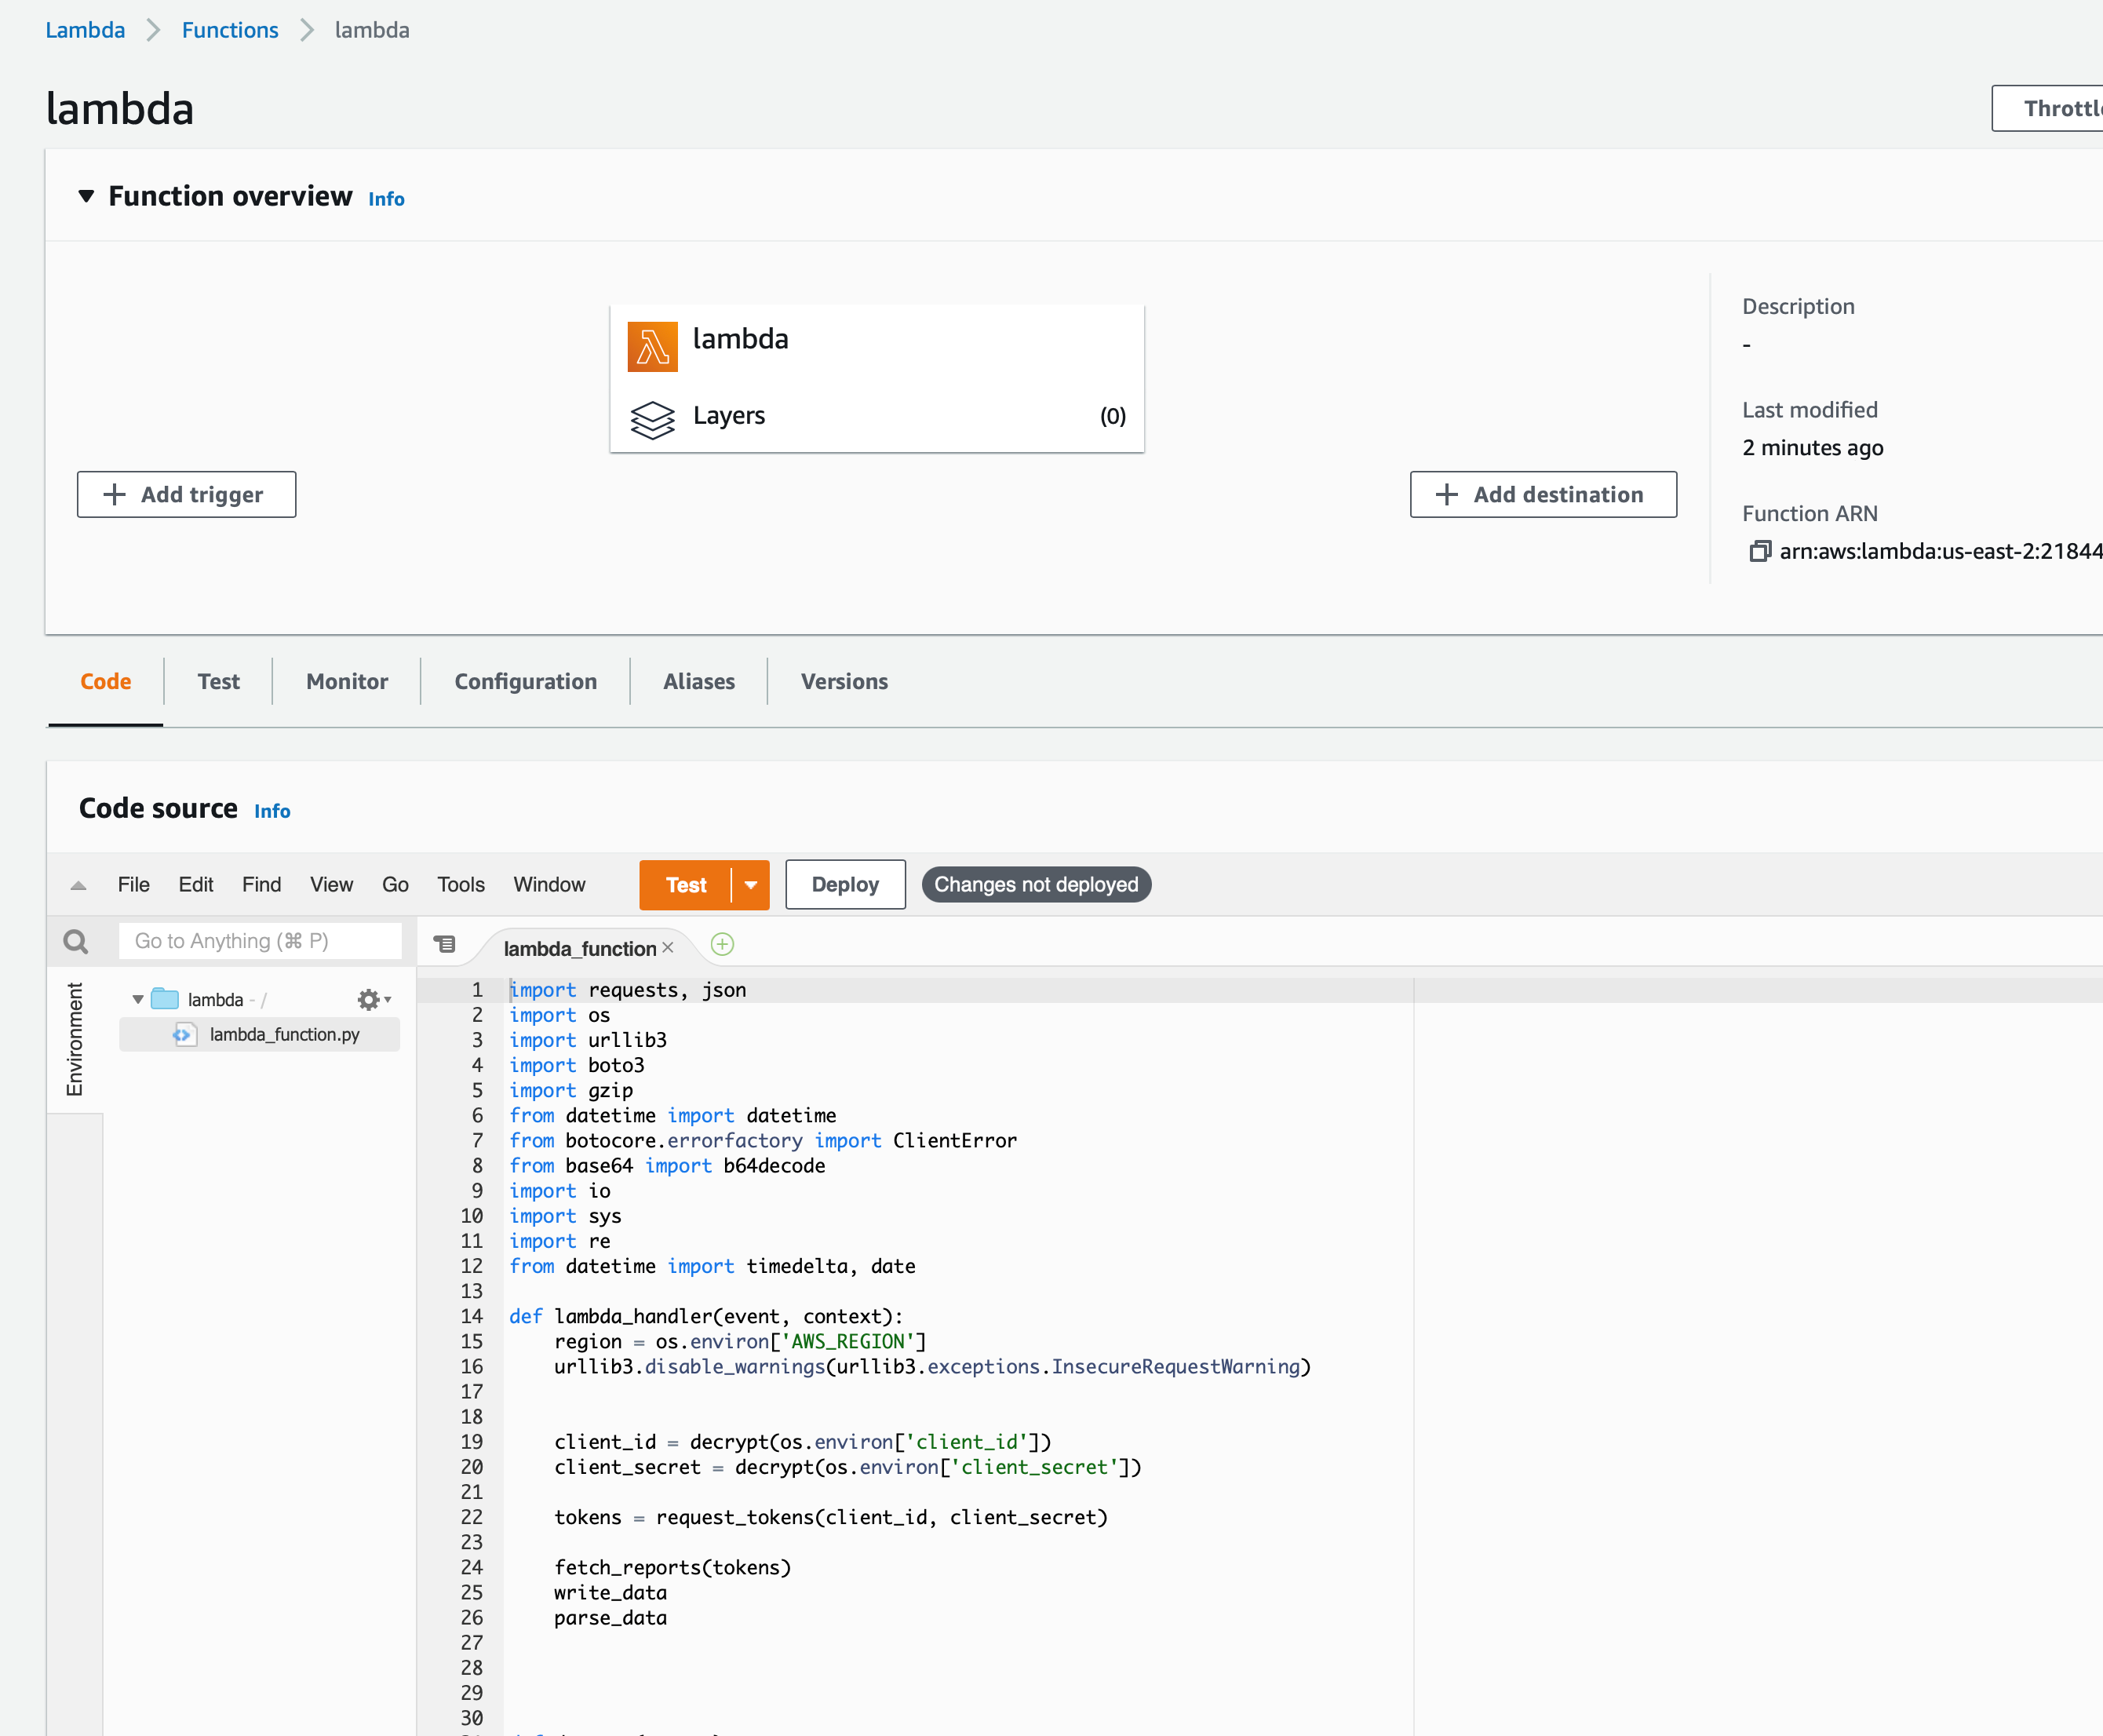
Task: Select lambda_function.py in the file tree
Action: coord(284,1034)
